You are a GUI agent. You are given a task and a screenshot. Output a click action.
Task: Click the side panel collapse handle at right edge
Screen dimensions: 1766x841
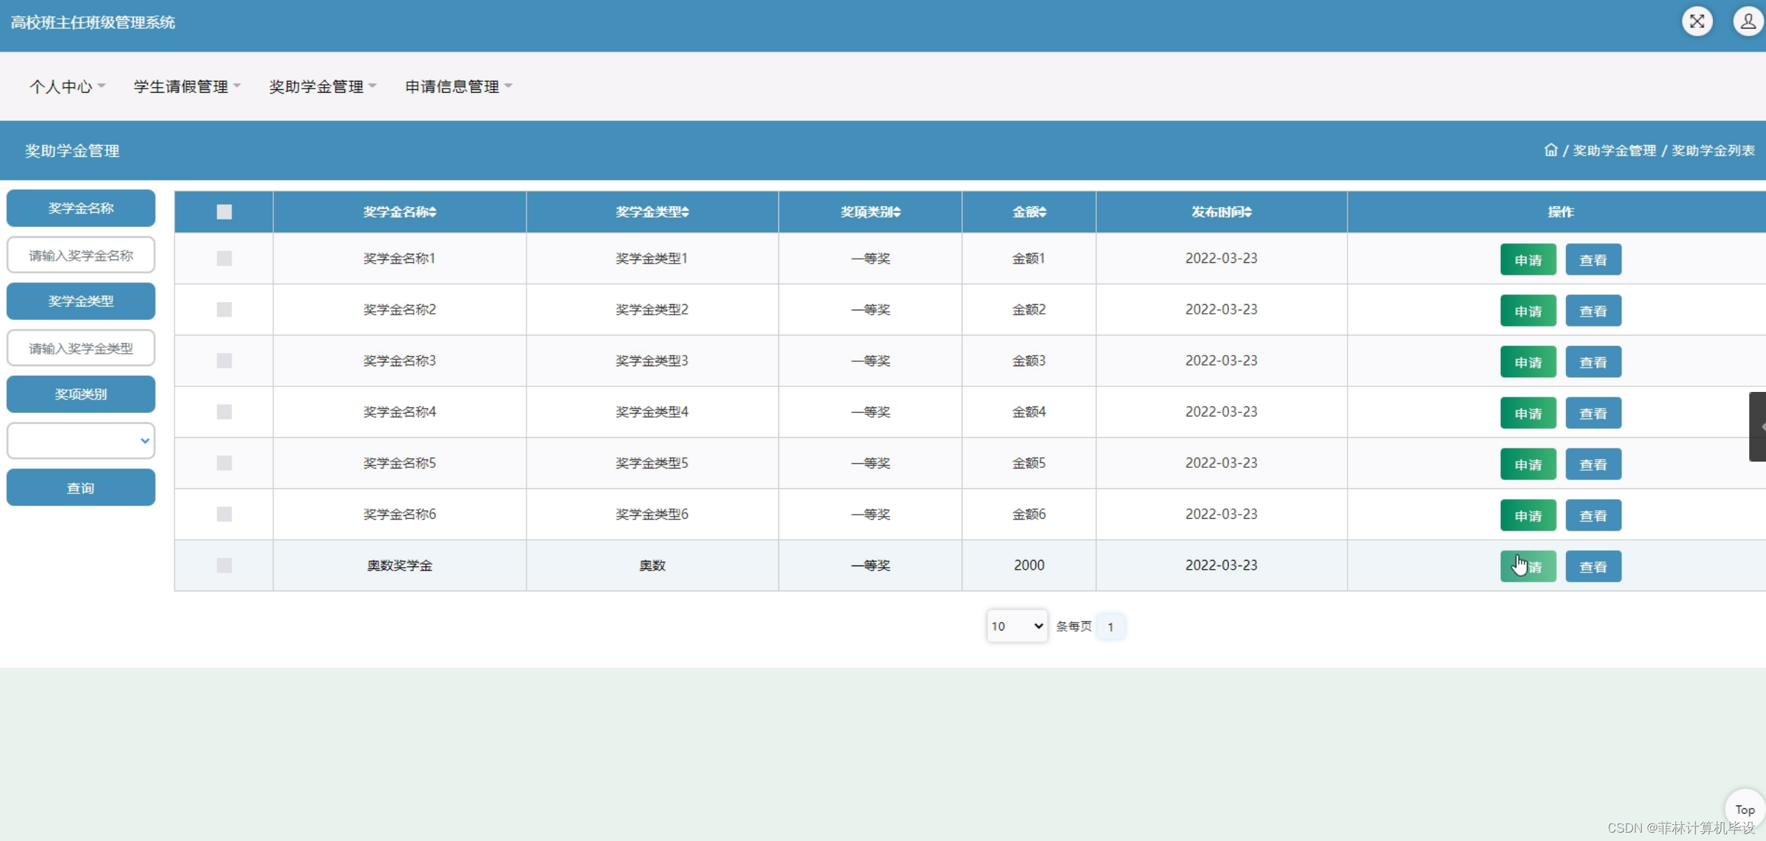click(x=1758, y=427)
